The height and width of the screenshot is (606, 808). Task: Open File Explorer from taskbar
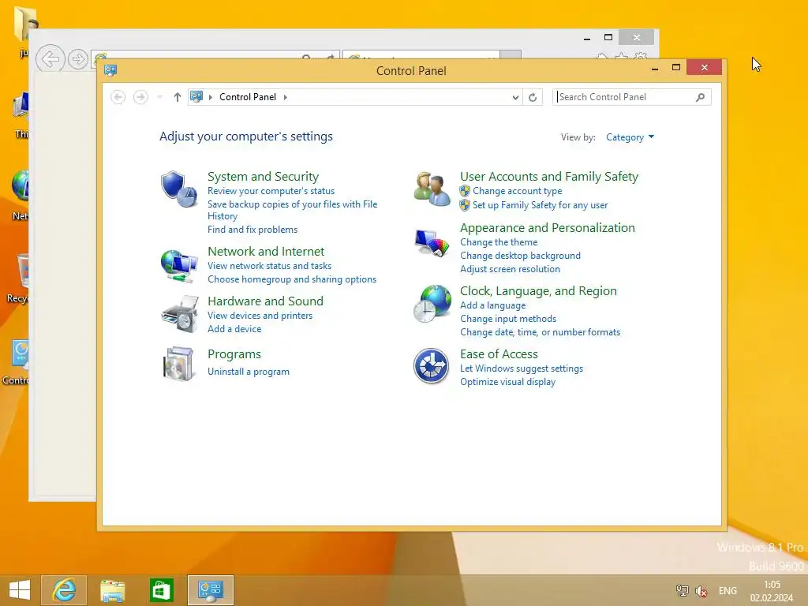point(112,590)
